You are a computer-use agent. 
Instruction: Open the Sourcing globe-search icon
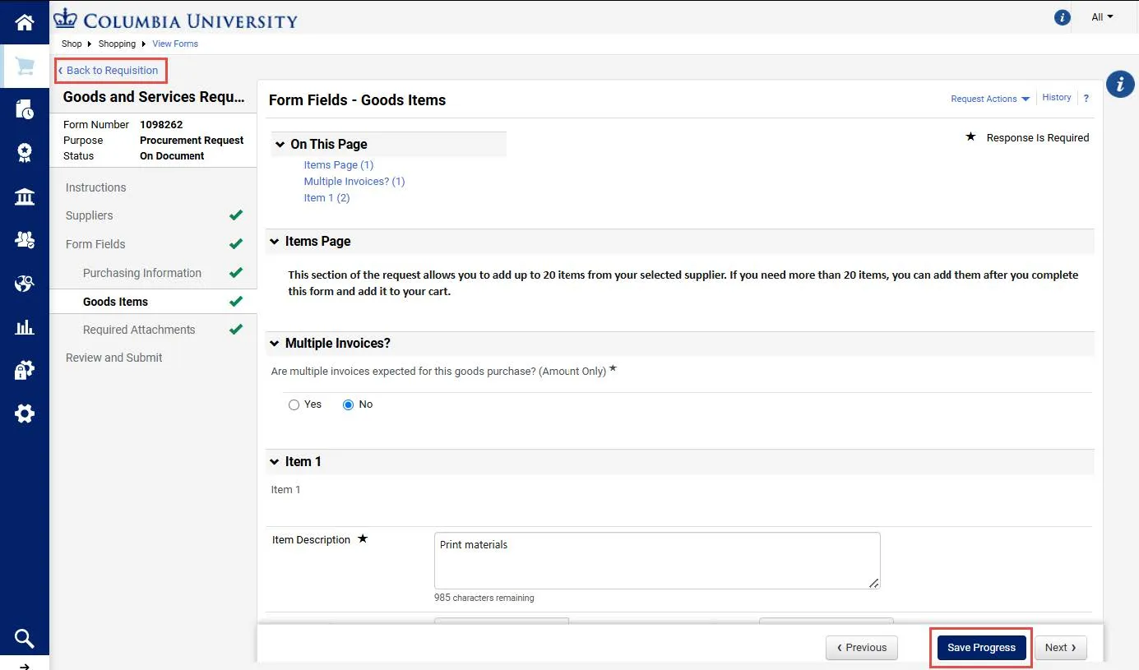click(24, 284)
